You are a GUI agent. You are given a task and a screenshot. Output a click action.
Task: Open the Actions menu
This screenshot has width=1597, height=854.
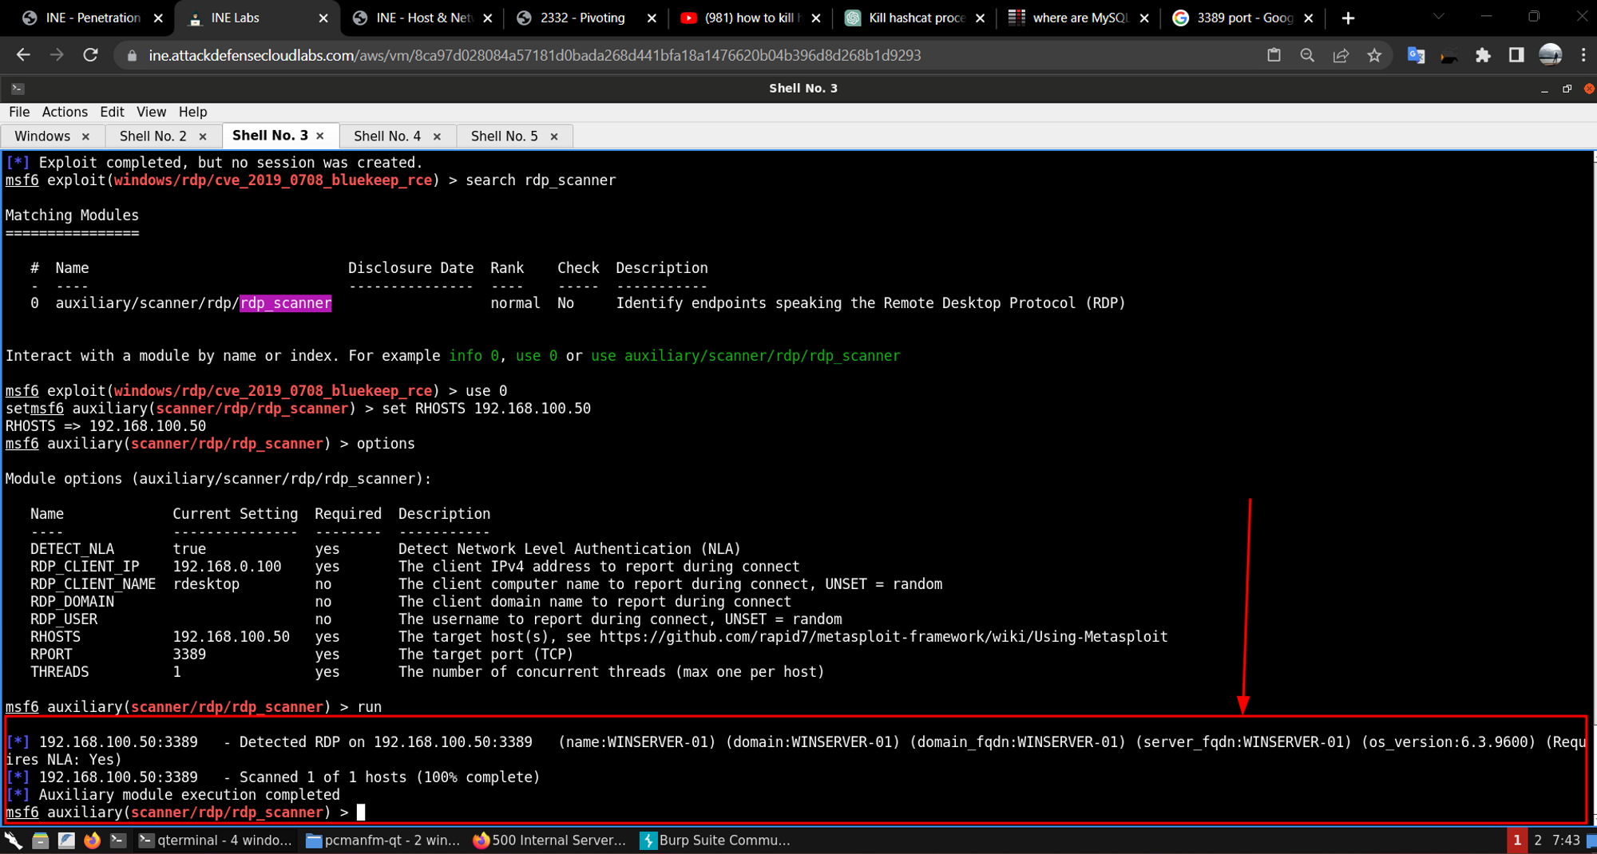click(x=65, y=112)
